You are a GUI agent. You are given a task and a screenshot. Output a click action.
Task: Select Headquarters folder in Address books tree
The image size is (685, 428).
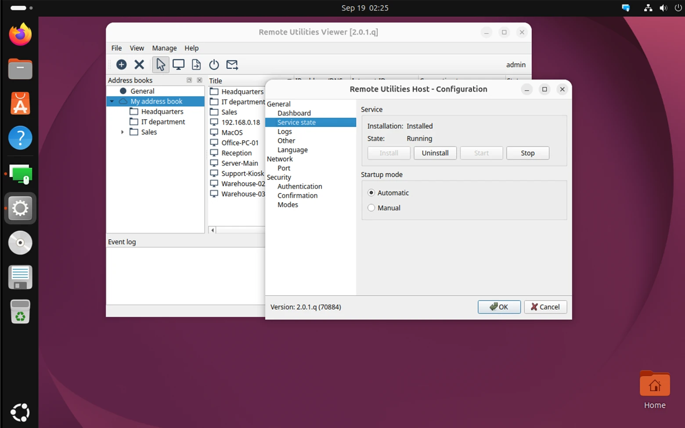(162, 111)
